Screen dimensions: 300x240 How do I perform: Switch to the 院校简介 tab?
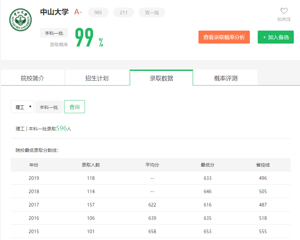(x=33, y=78)
